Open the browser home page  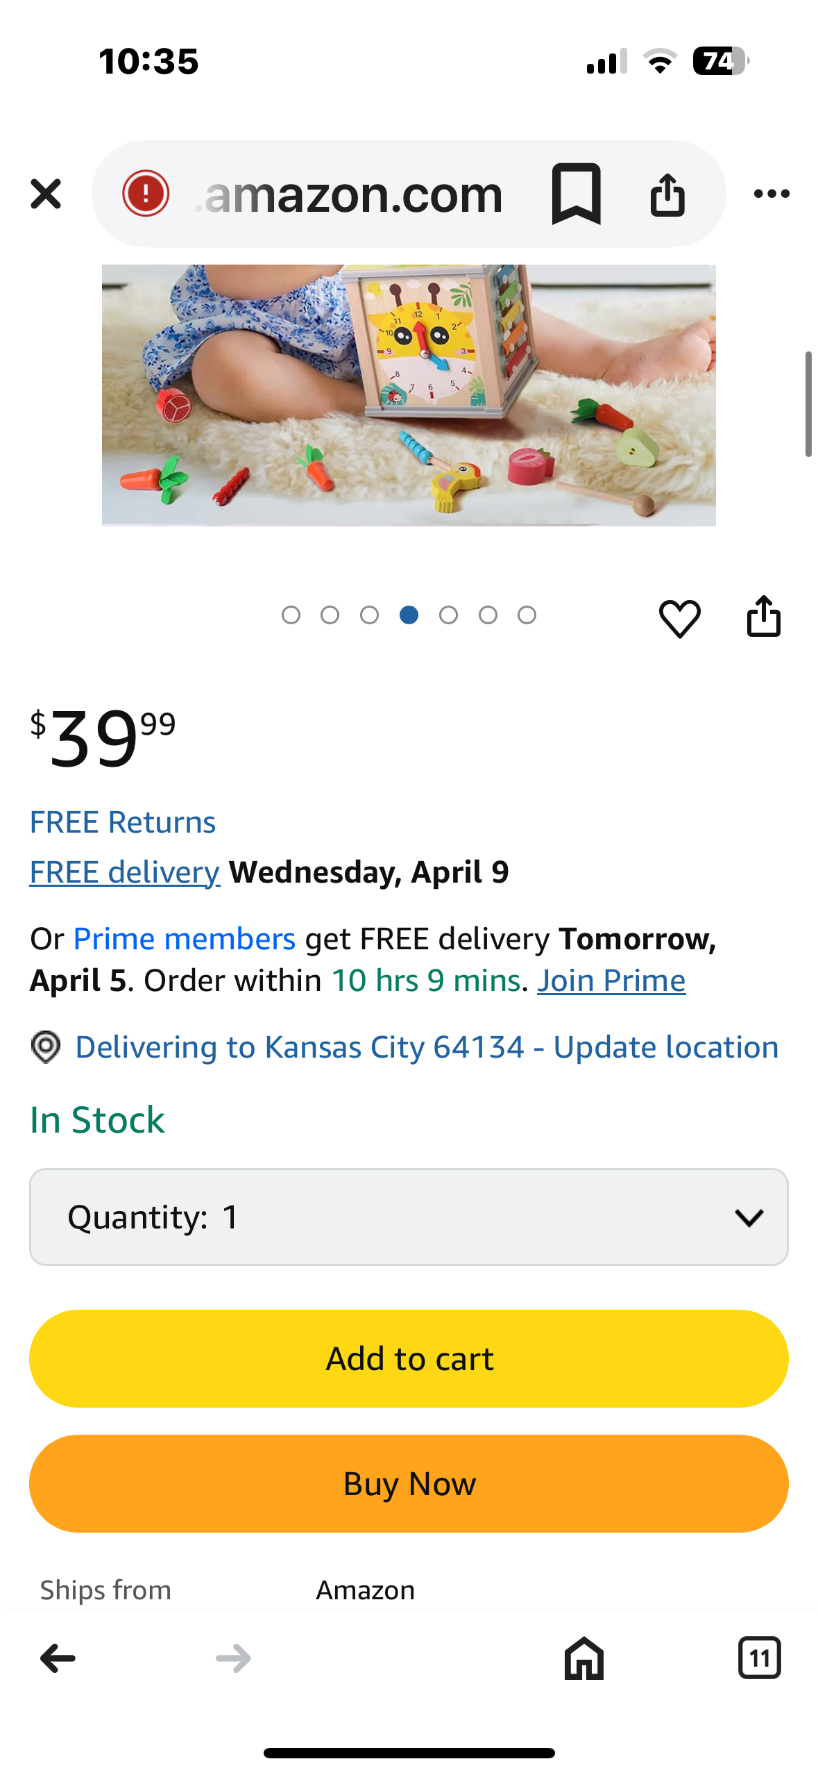point(583,1658)
